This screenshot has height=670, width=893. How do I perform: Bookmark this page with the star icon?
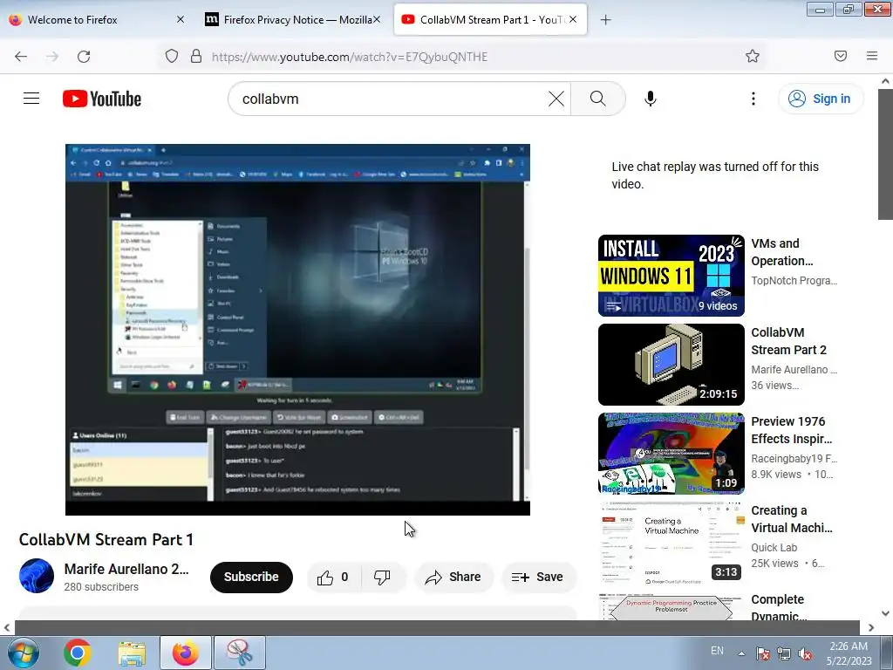[753, 56]
